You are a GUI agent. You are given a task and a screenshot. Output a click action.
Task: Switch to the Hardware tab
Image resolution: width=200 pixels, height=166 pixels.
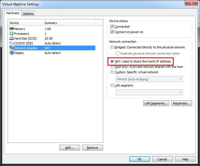[13, 13]
